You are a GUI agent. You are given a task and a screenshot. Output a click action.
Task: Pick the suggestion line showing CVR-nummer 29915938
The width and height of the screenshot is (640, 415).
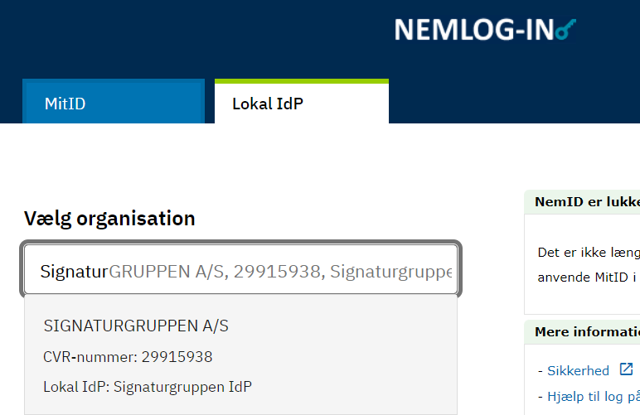[x=128, y=357]
